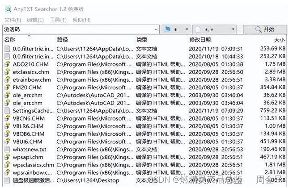Sort results by 名称 column header
This screenshot has height=188, width=289.
point(10,40)
